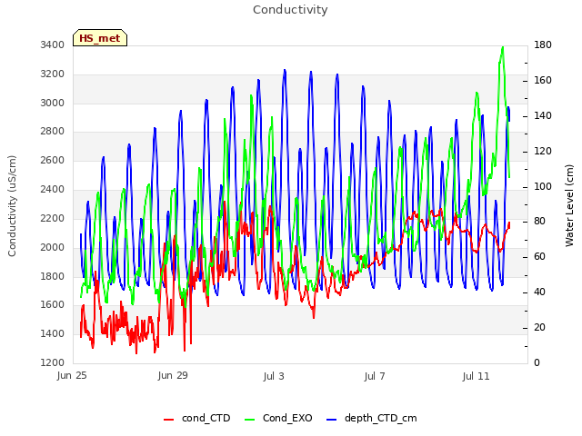Click the 160 right axis tick label
The width and height of the screenshot is (582, 436).
[543, 81]
